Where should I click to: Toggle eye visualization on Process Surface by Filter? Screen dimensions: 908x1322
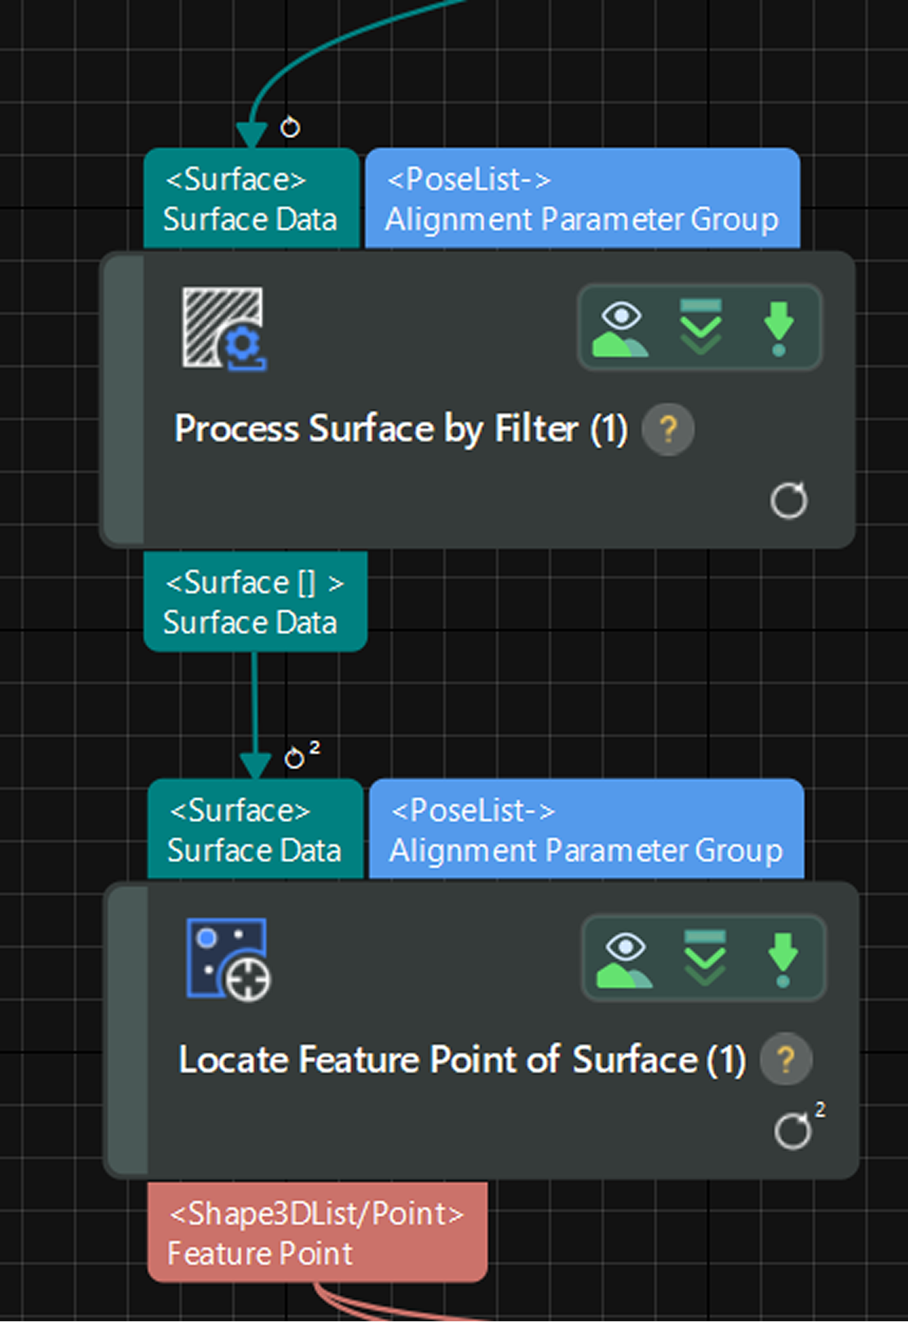[621, 328]
